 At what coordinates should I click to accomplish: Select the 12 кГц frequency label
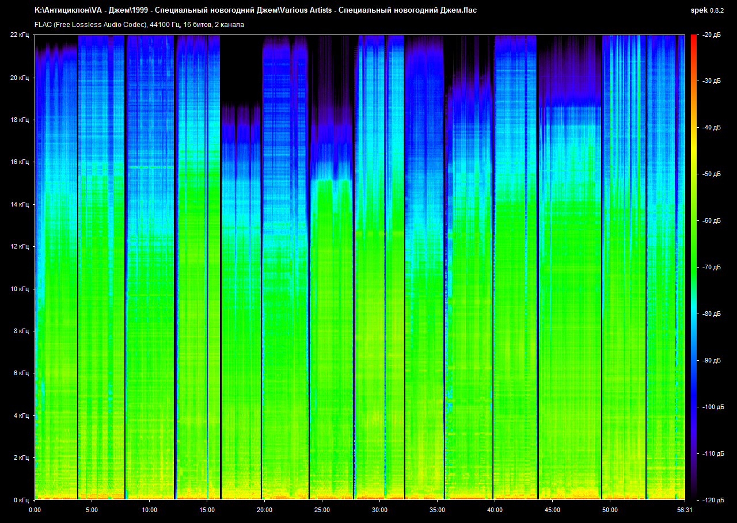20,246
